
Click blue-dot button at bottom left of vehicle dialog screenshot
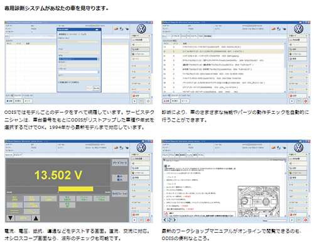[9, 101]
